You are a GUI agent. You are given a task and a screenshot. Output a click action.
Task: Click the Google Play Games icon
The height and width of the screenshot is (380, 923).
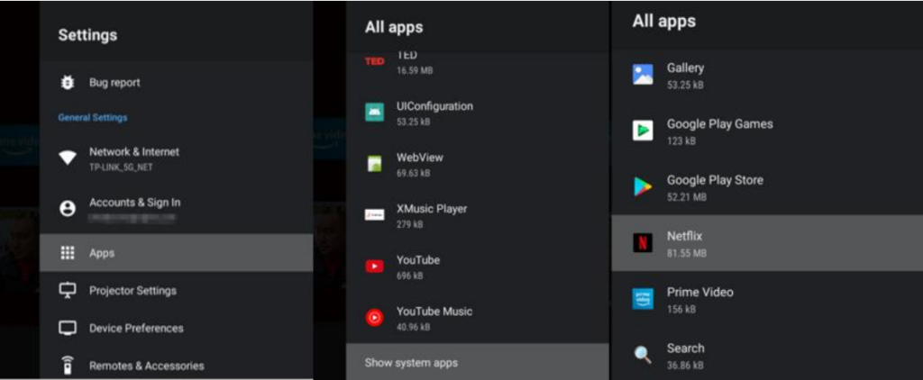(643, 130)
